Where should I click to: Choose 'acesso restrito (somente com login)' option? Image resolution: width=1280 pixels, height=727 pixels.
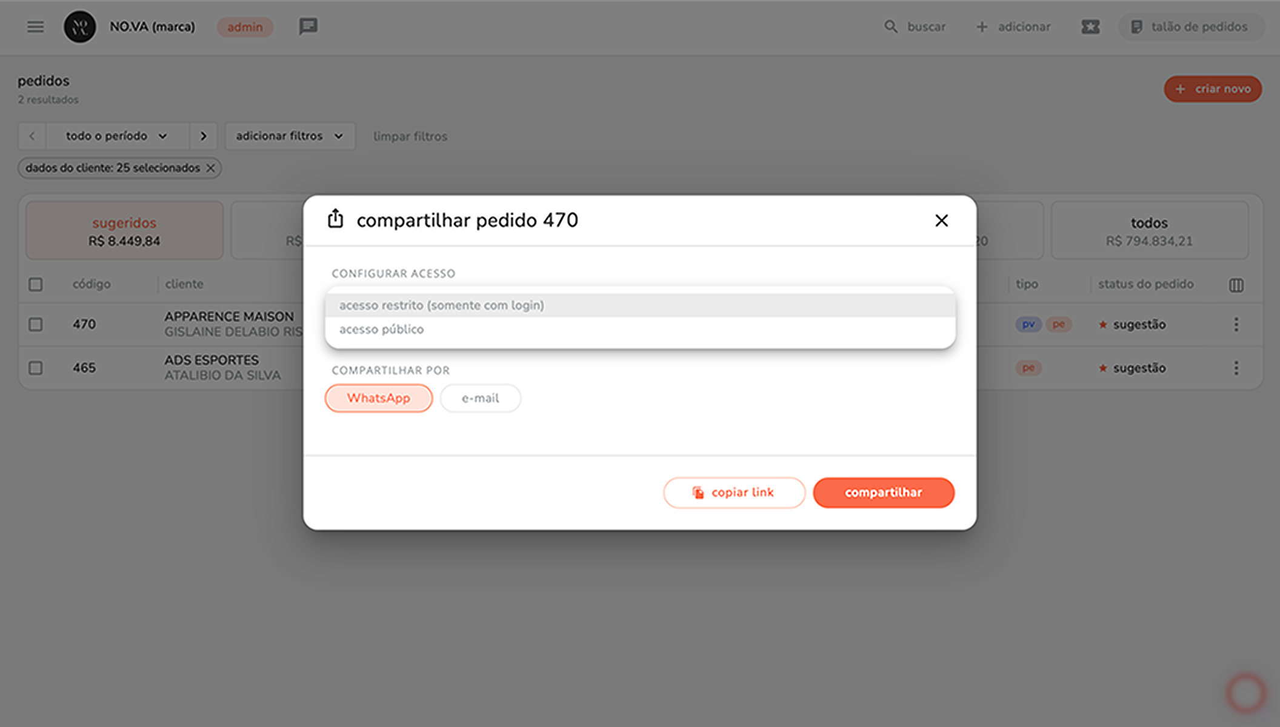tap(441, 305)
